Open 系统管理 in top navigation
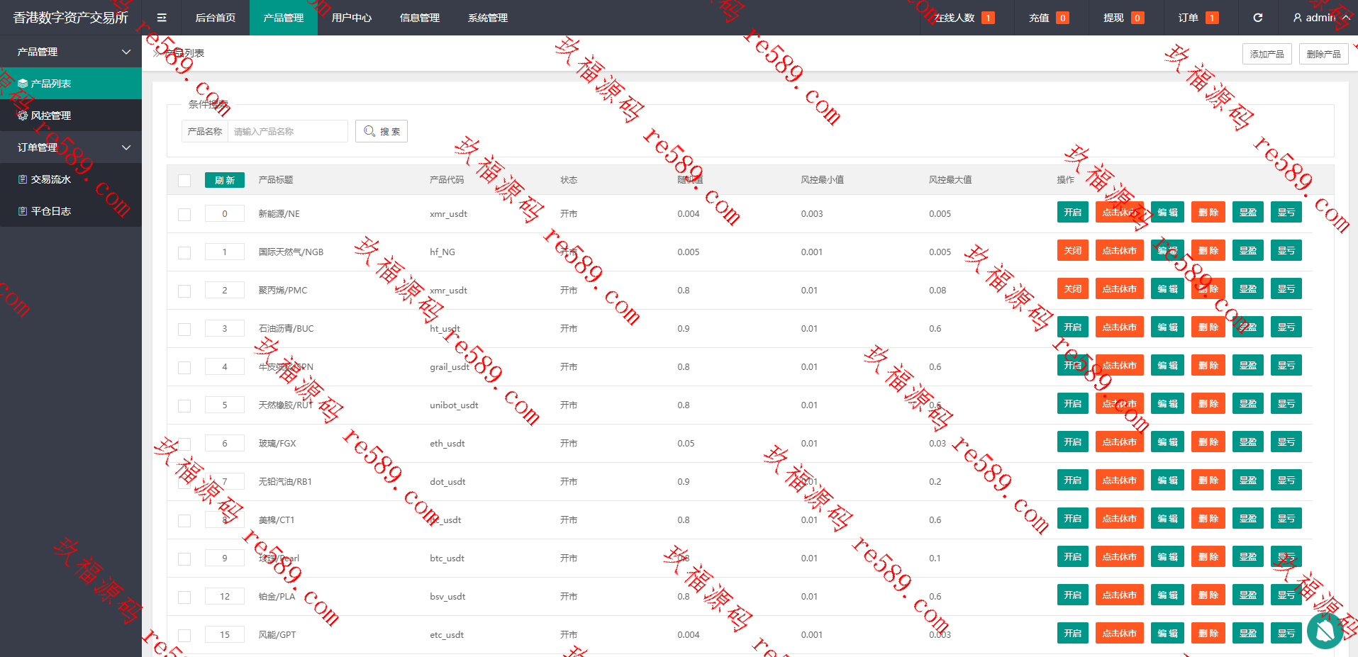The image size is (1358, 657). pos(488,18)
